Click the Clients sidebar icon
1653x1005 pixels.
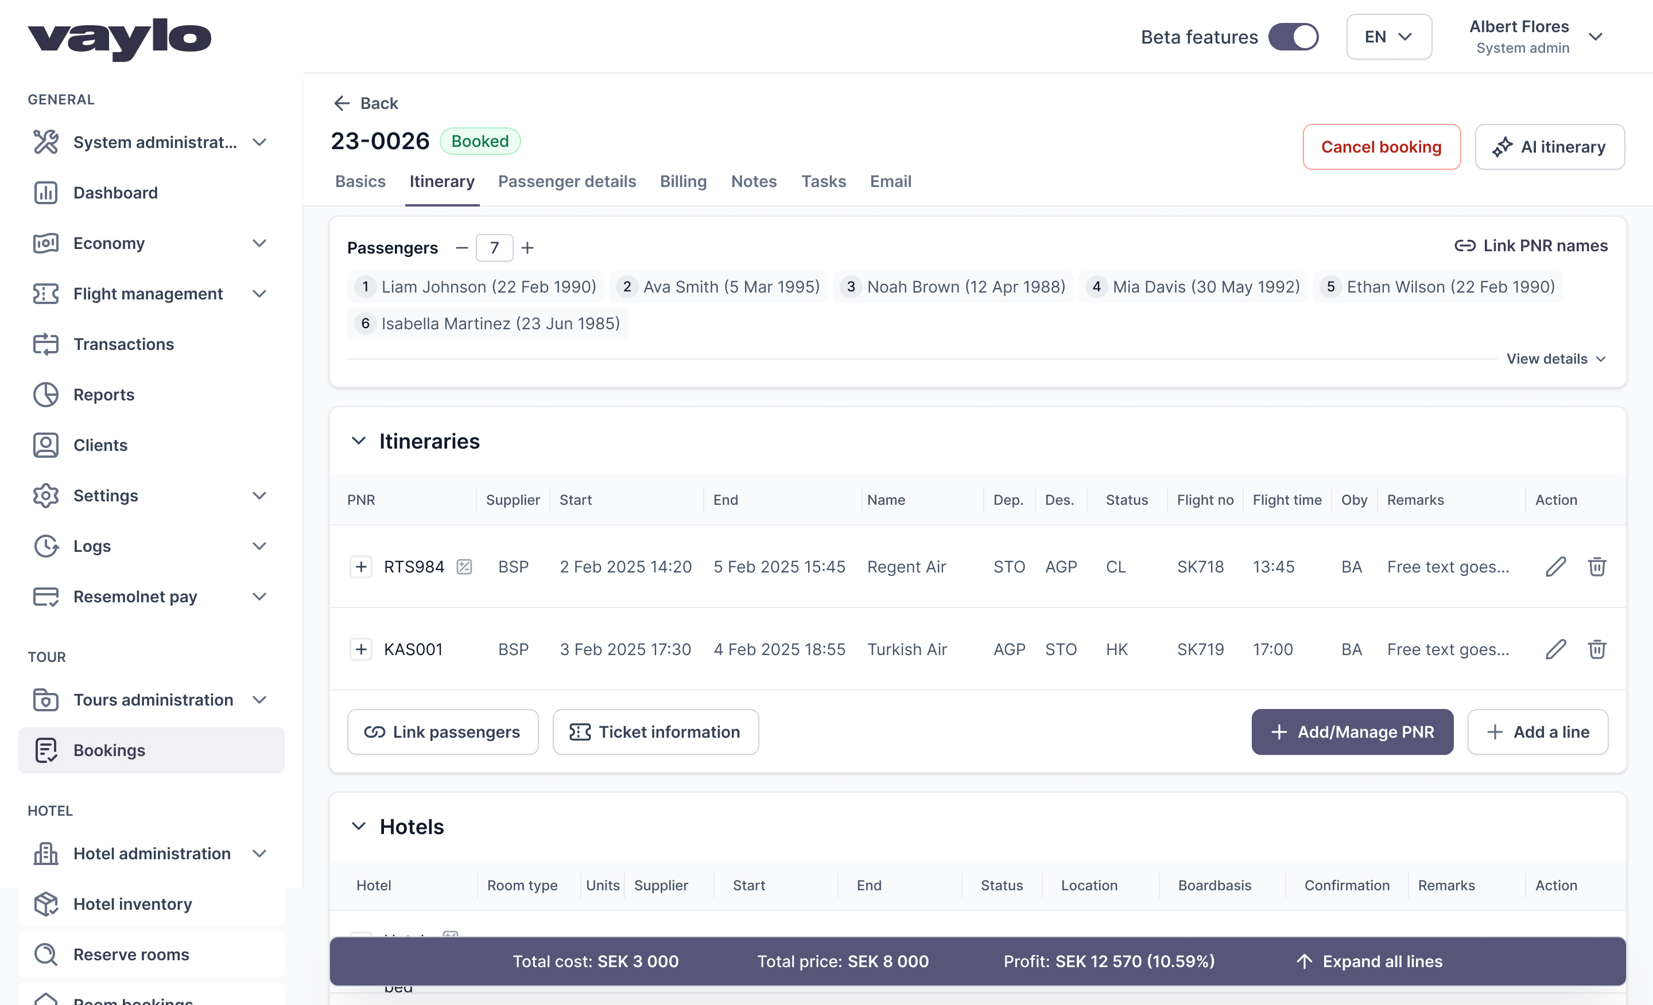(x=45, y=445)
